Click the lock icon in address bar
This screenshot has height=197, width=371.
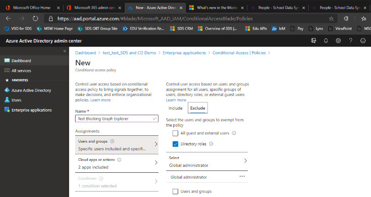pos(51,19)
